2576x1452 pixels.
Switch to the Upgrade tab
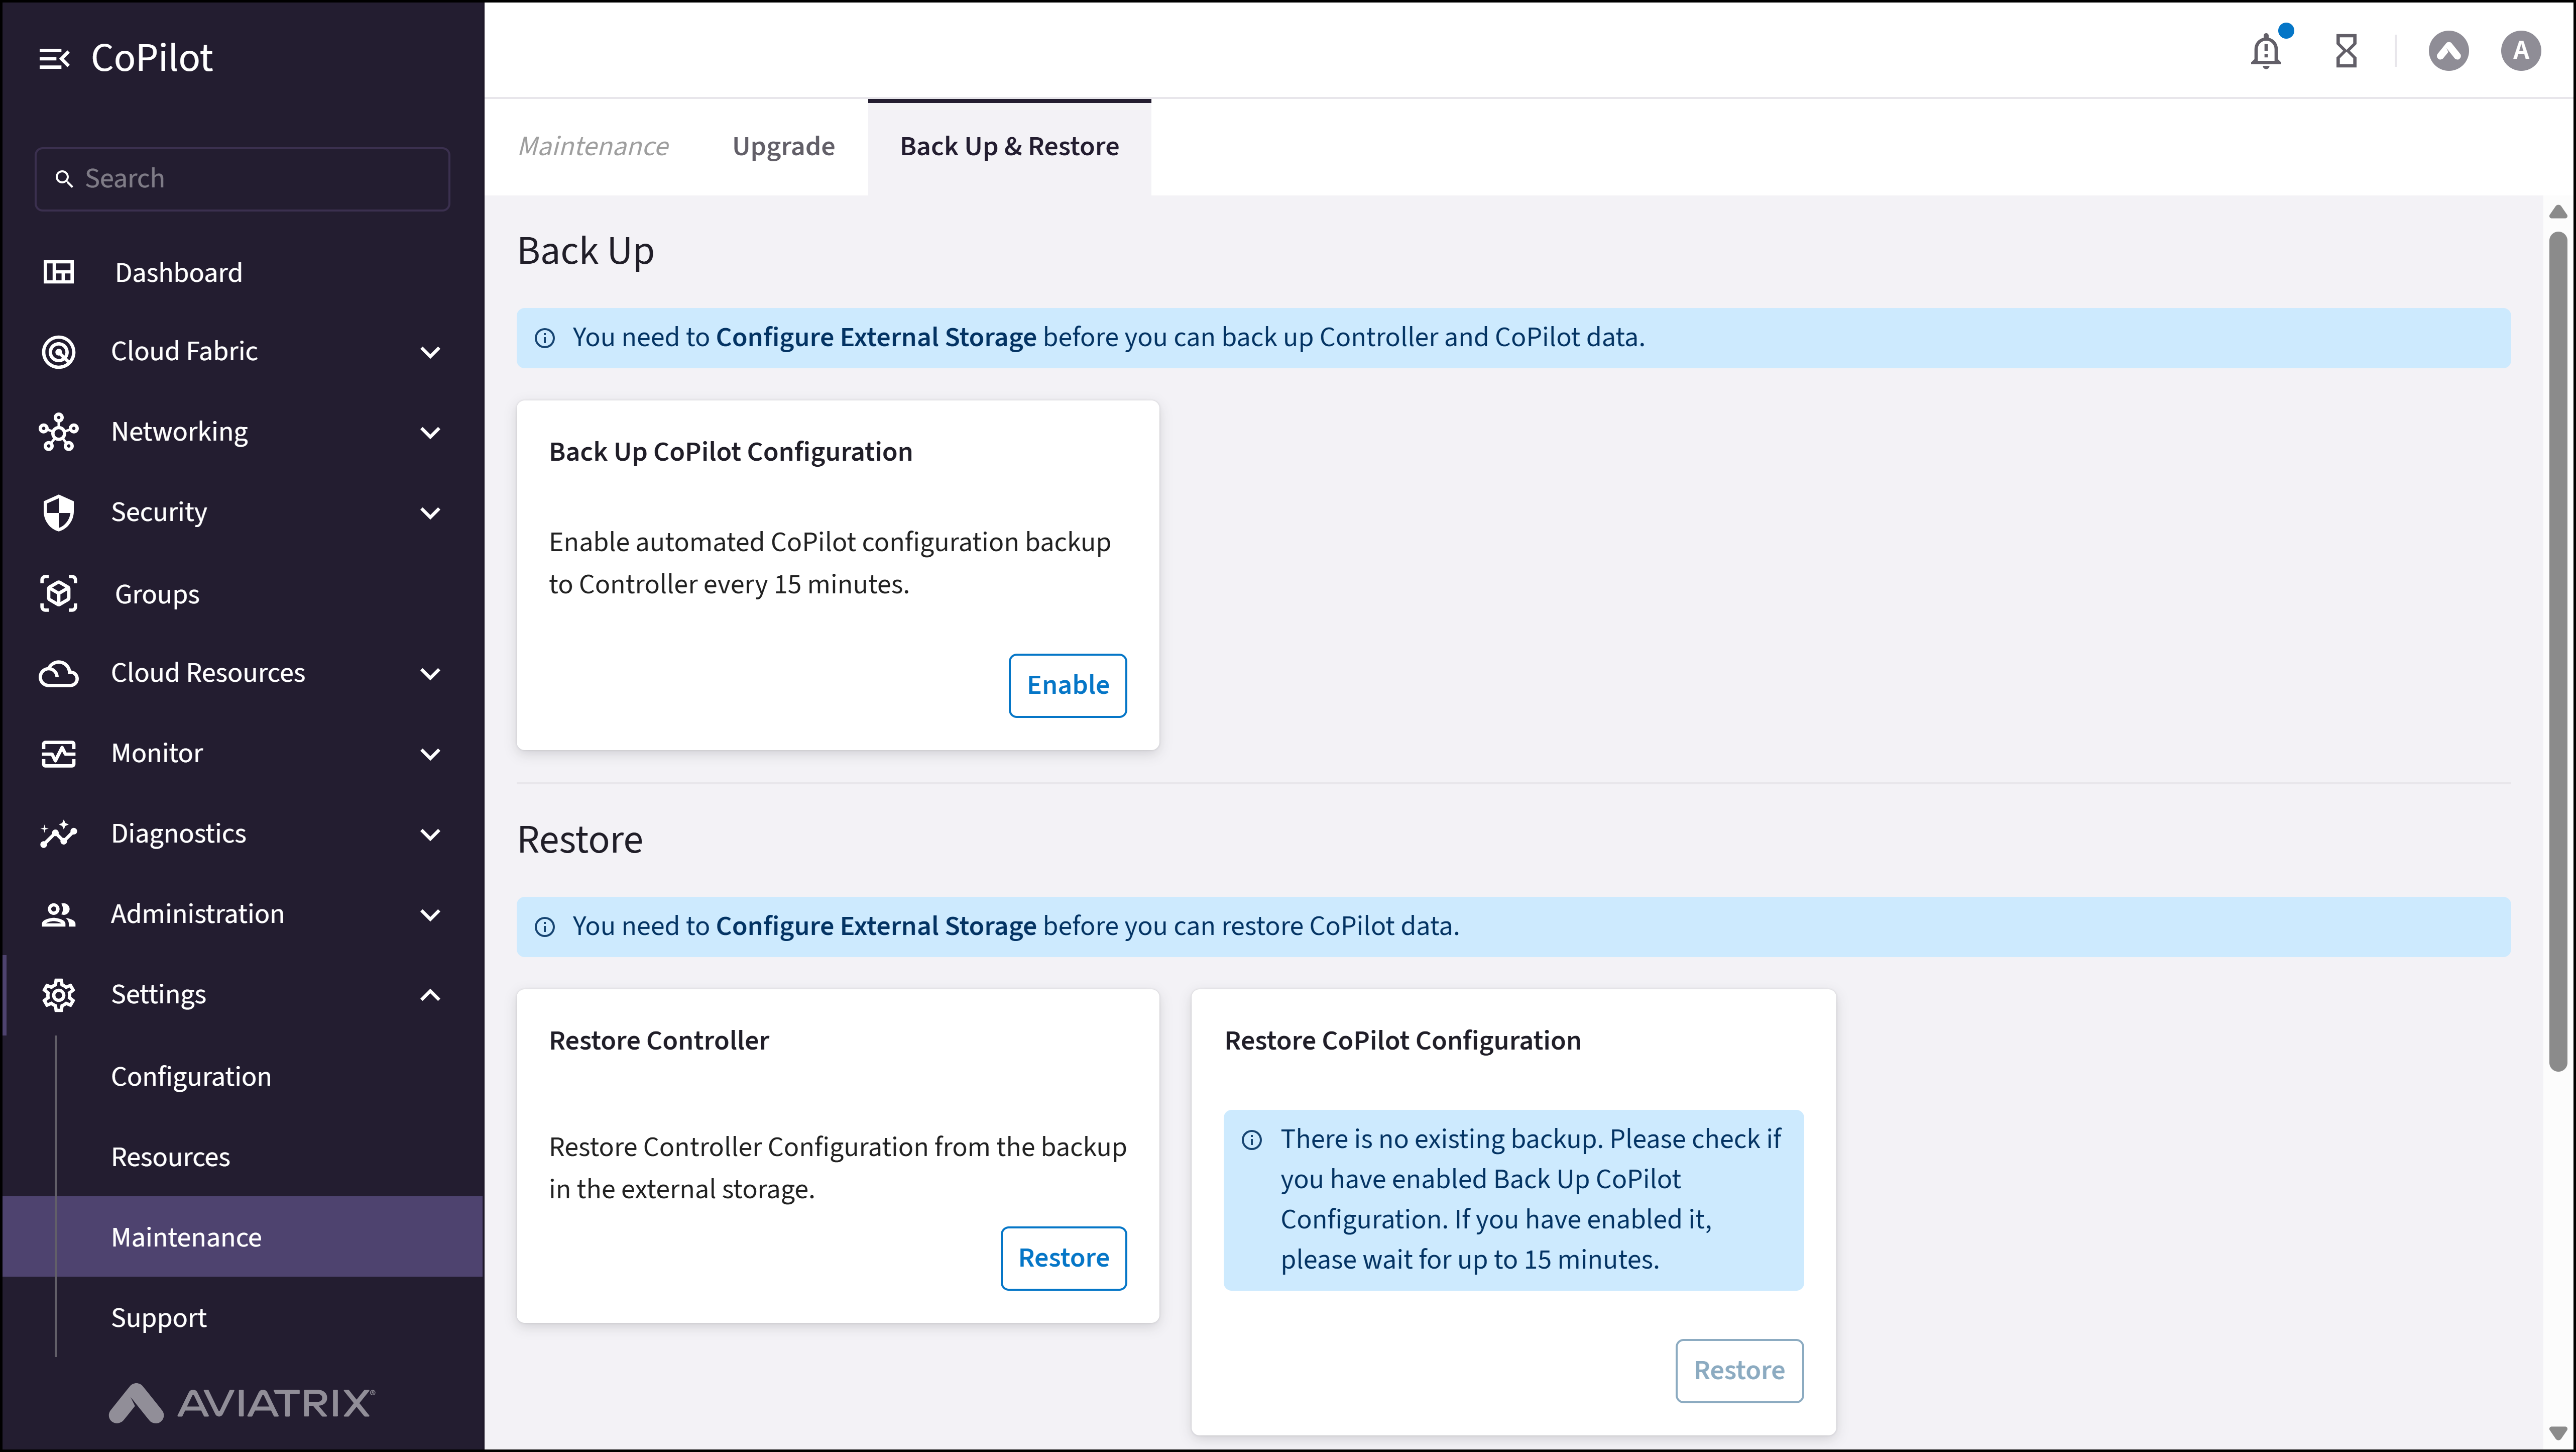[783, 146]
